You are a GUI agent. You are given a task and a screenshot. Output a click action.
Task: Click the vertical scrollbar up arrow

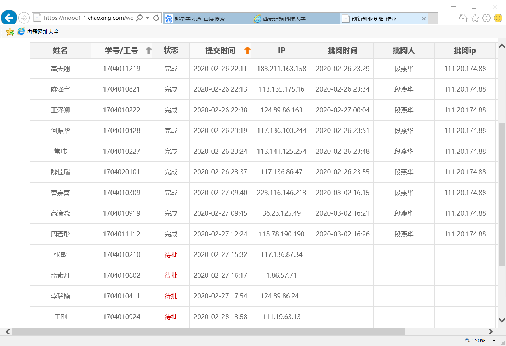pos(502,46)
